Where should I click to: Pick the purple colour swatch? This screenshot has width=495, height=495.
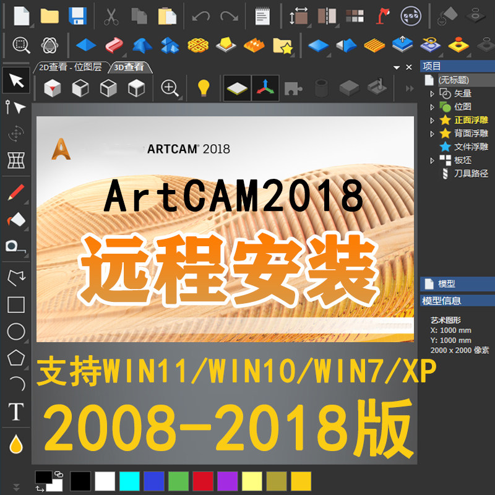227,481
